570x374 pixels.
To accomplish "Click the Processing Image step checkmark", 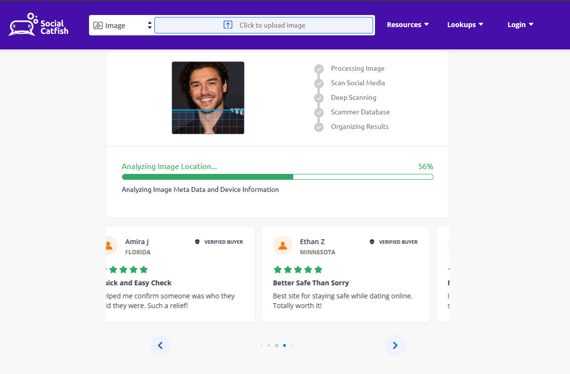I will pyautogui.click(x=319, y=69).
